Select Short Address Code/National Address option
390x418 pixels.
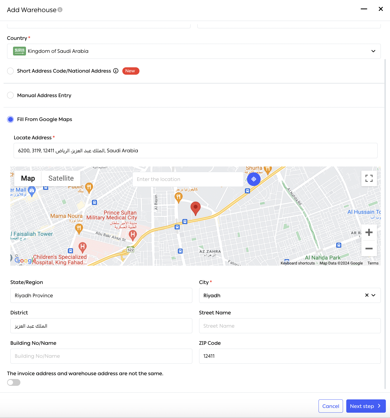[10, 71]
